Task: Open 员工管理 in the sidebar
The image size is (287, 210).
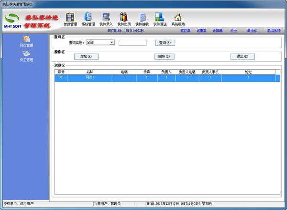Action: pos(26,56)
